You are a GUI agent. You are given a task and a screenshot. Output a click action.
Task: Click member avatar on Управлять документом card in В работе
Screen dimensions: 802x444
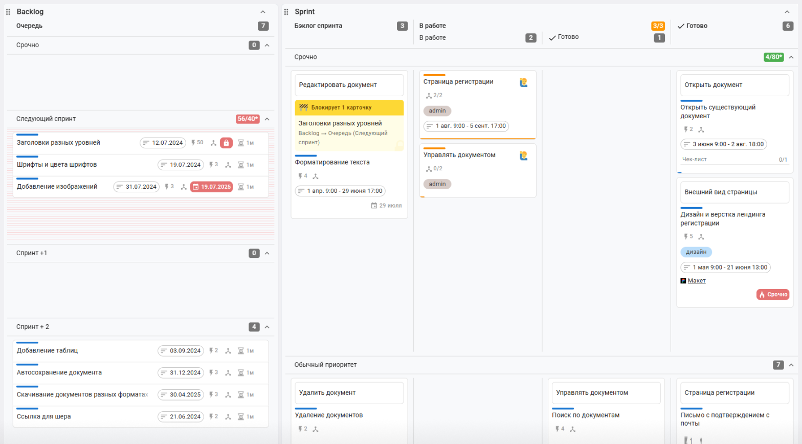pyautogui.click(x=524, y=156)
